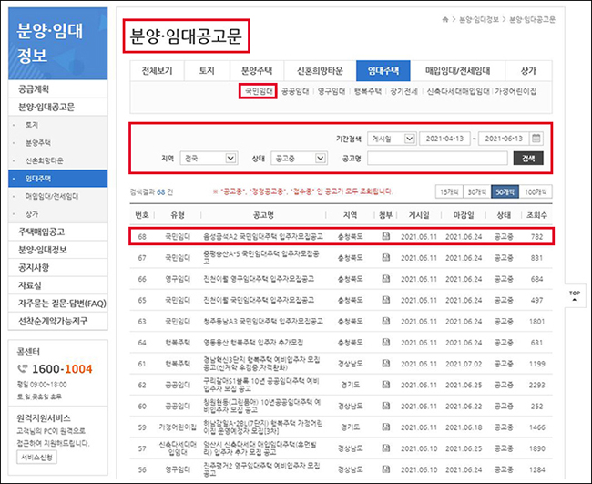Image resolution: width=592 pixels, height=484 pixels.
Task: Select the 상가 tab
Action: [528, 71]
